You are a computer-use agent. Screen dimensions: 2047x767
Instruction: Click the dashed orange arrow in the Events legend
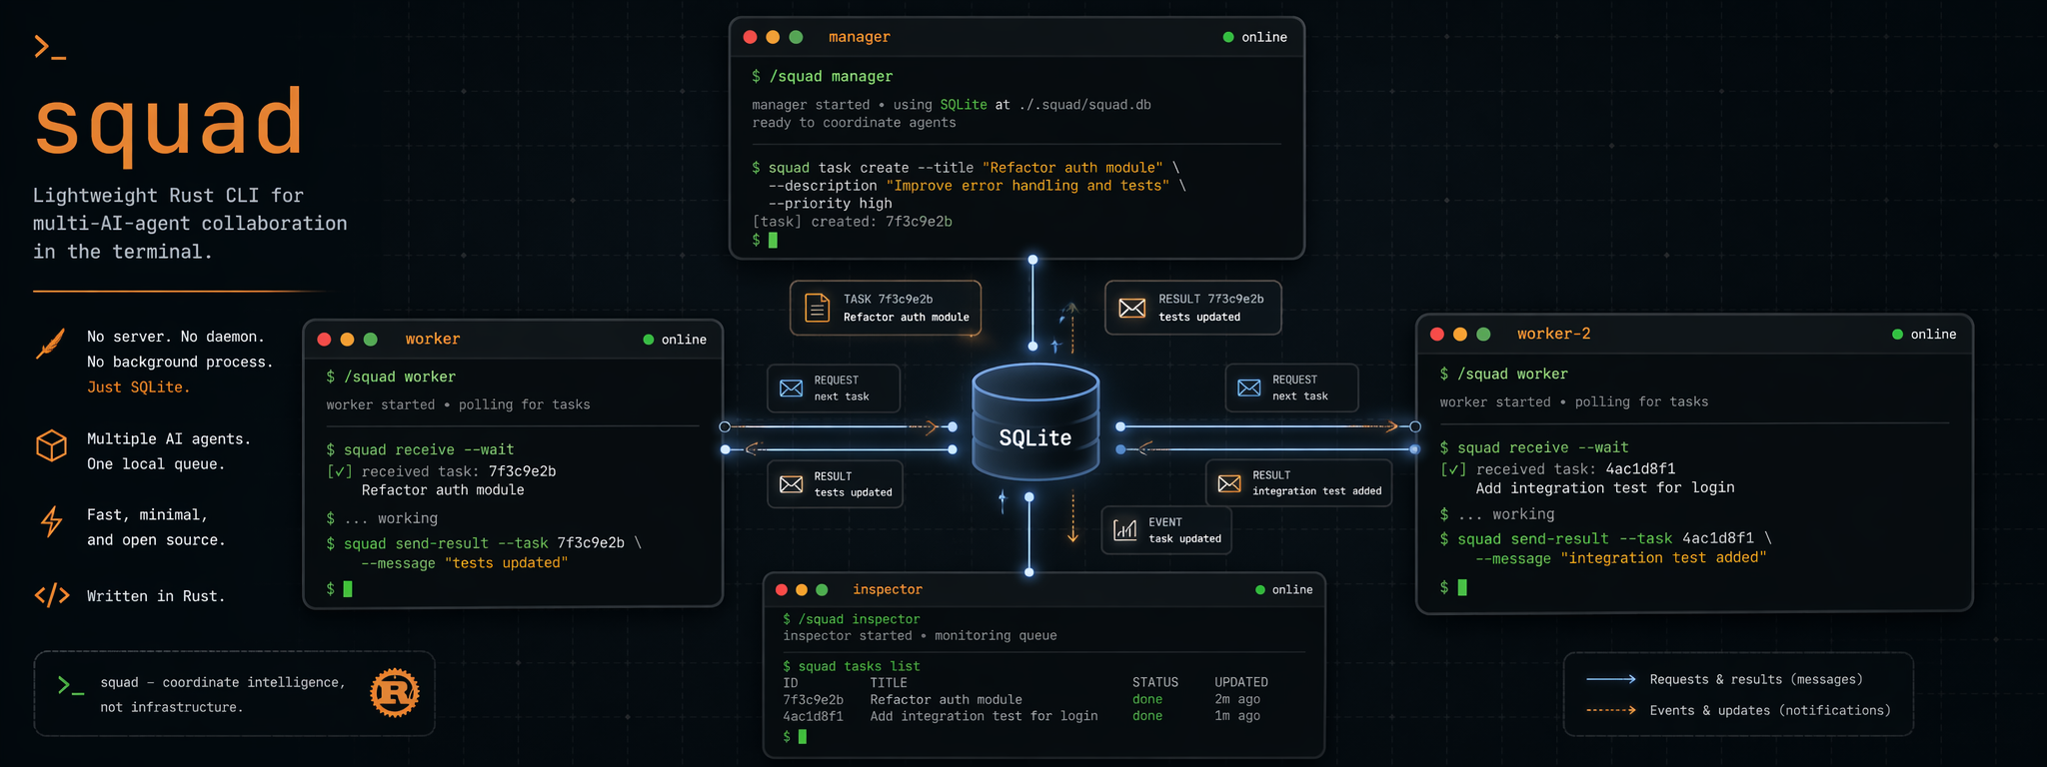click(x=1611, y=711)
